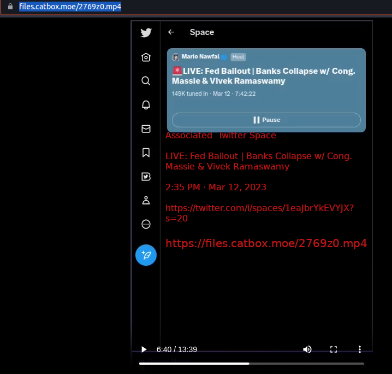Go back using the arrow beside Space
The image size is (392, 374).
click(171, 32)
